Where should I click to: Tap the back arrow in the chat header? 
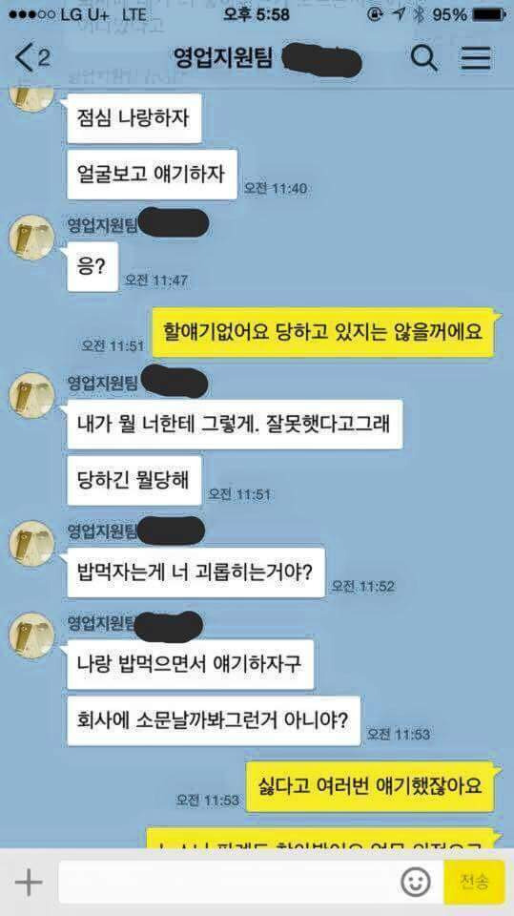25,58
